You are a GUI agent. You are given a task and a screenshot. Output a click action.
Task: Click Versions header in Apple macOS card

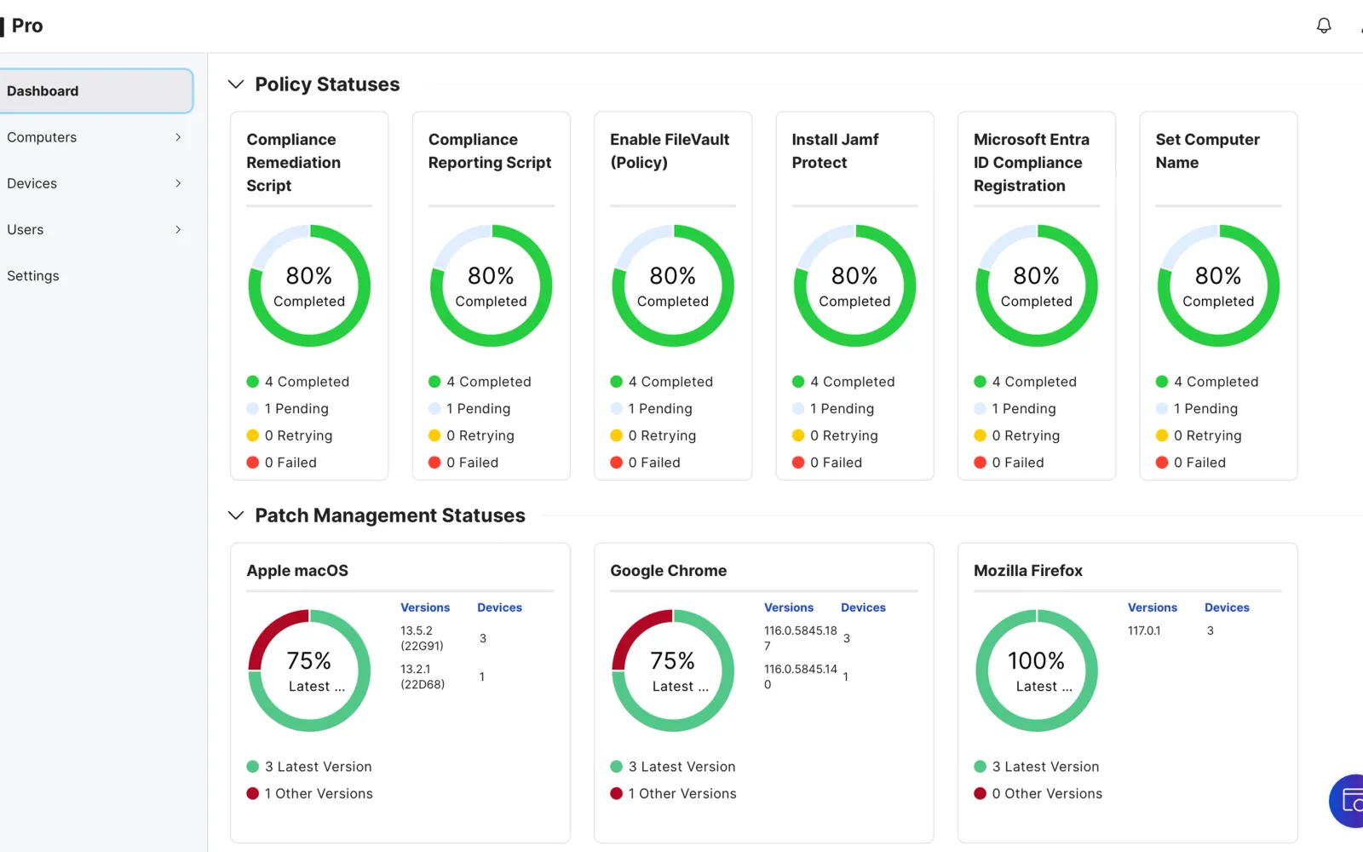[x=425, y=607]
